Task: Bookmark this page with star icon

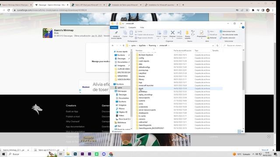Action: 247,10
